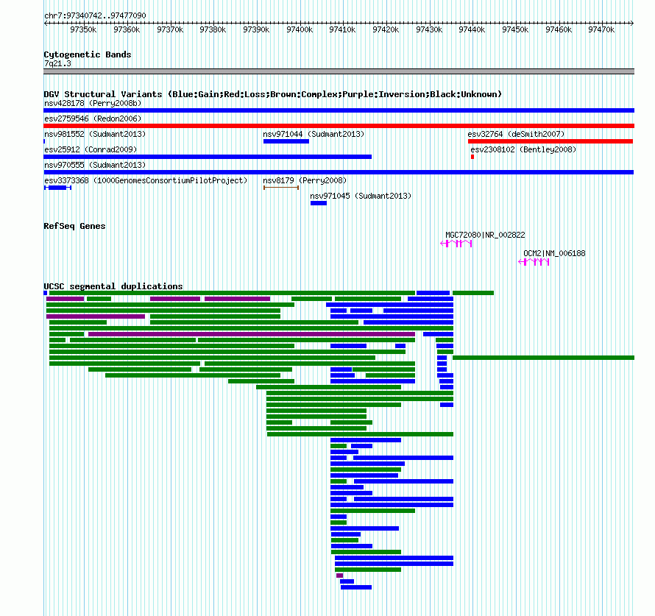Click the left arrow end of ruler

click(46, 24)
